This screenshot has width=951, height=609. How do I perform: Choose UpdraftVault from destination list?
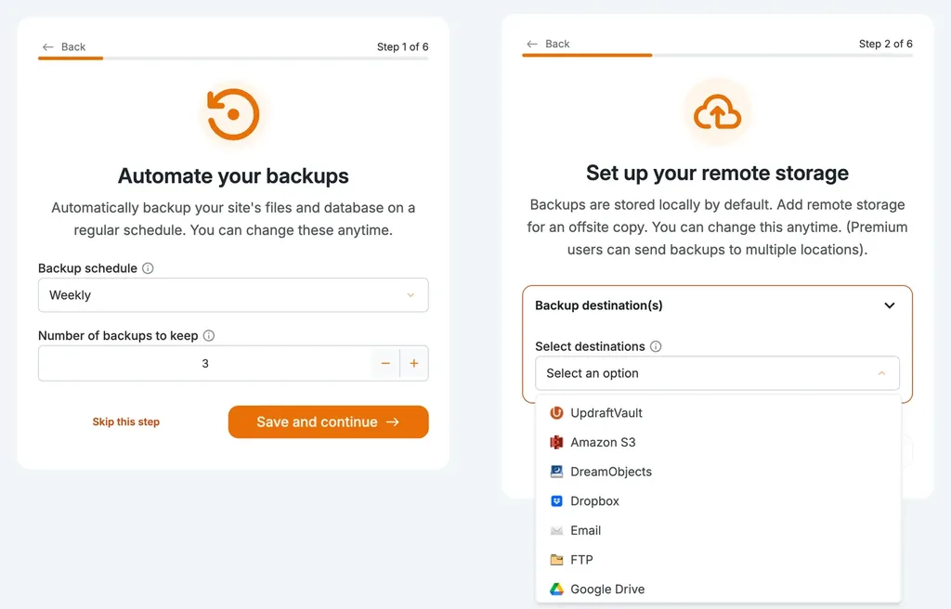[719, 413]
